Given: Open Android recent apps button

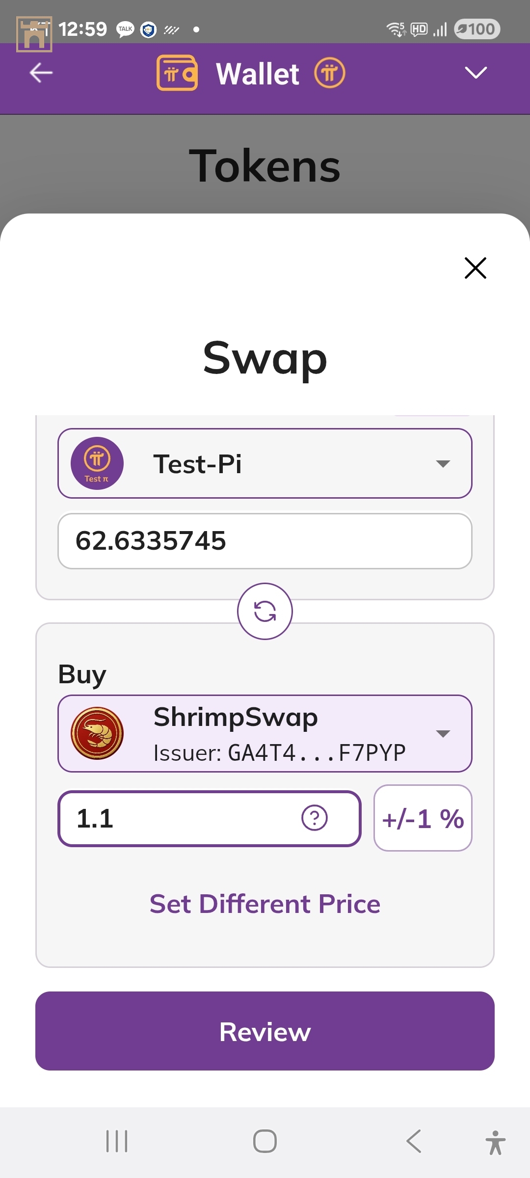Looking at the screenshot, I should 117,1141.
